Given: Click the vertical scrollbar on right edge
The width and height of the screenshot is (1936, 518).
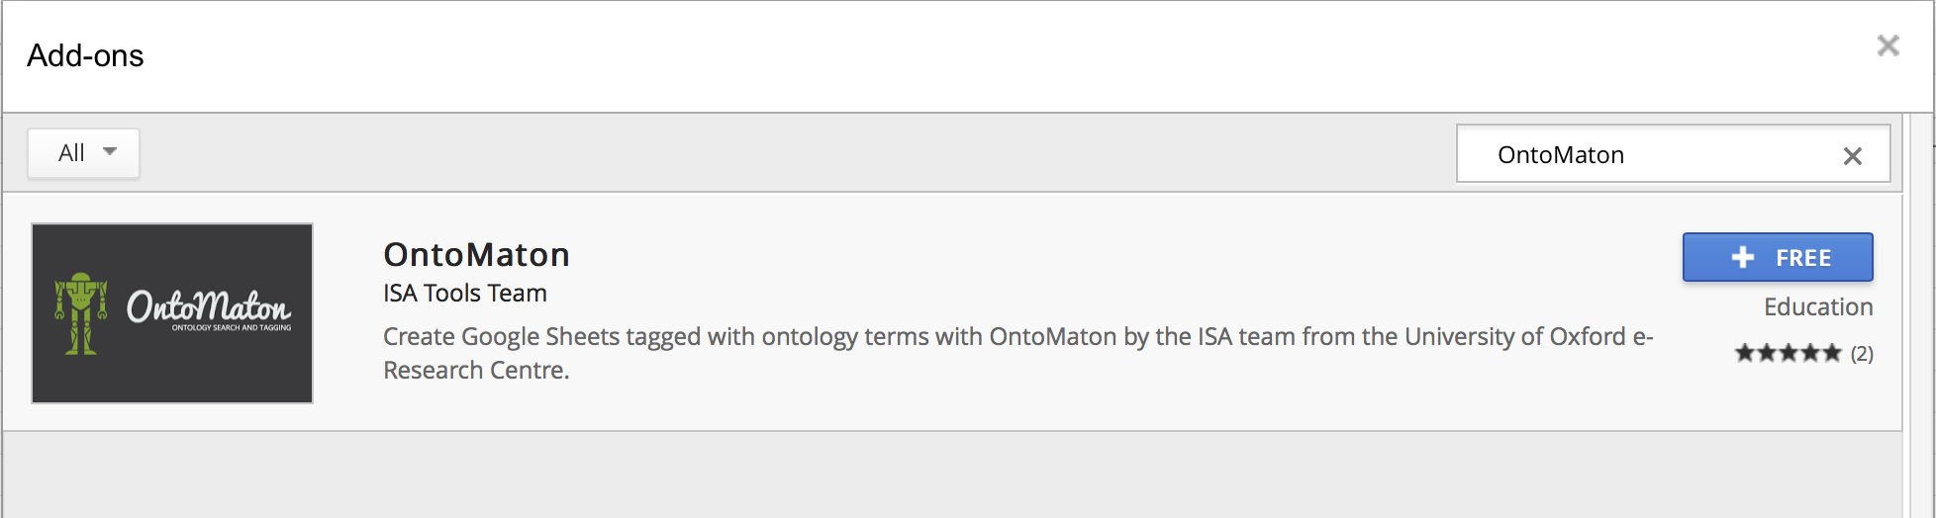Looking at the screenshot, I should tap(1919, 316).
